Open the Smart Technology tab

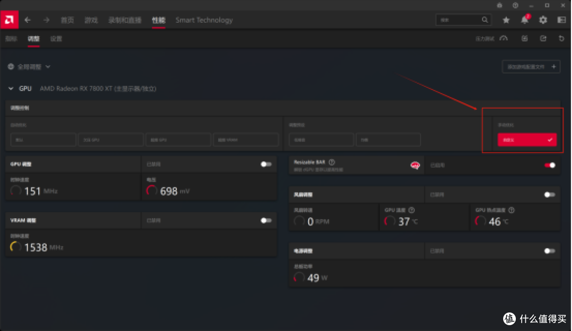tap(204, 20)
